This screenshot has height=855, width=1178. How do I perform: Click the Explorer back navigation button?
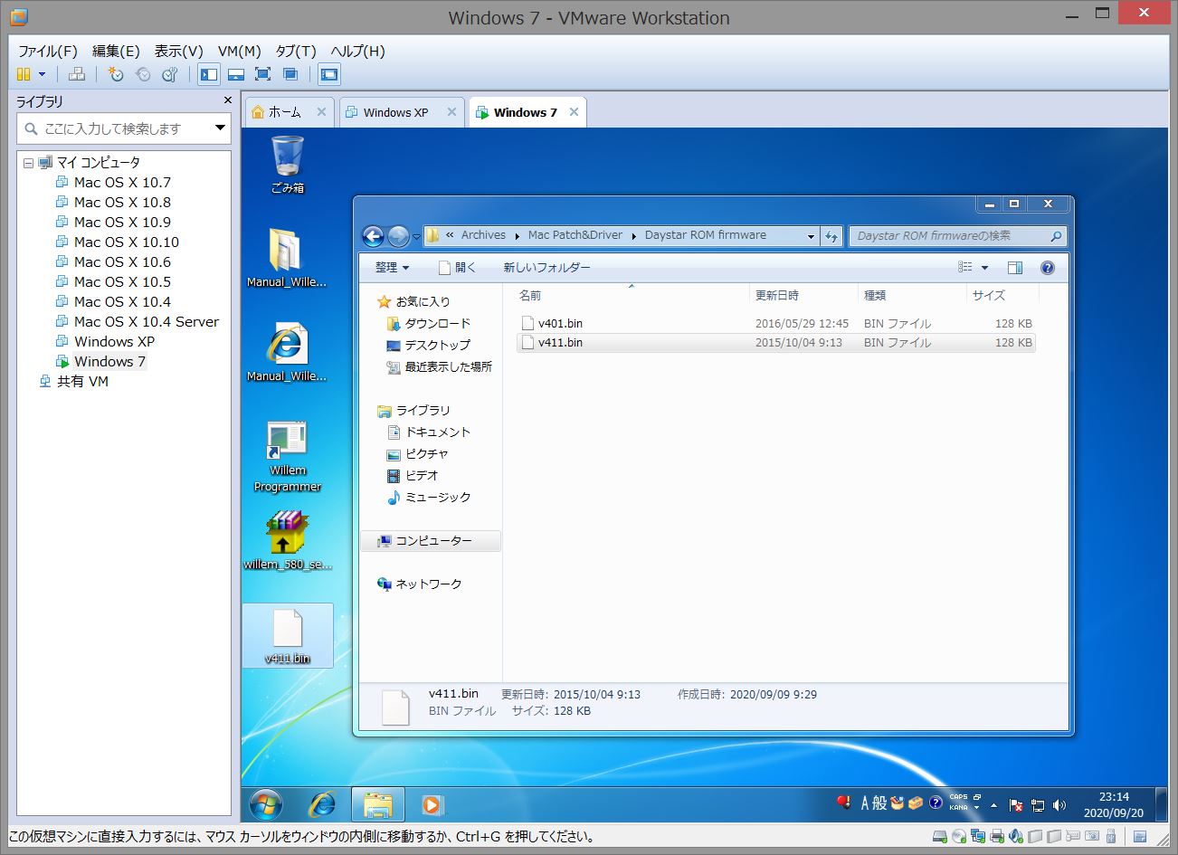pos(373,236)
